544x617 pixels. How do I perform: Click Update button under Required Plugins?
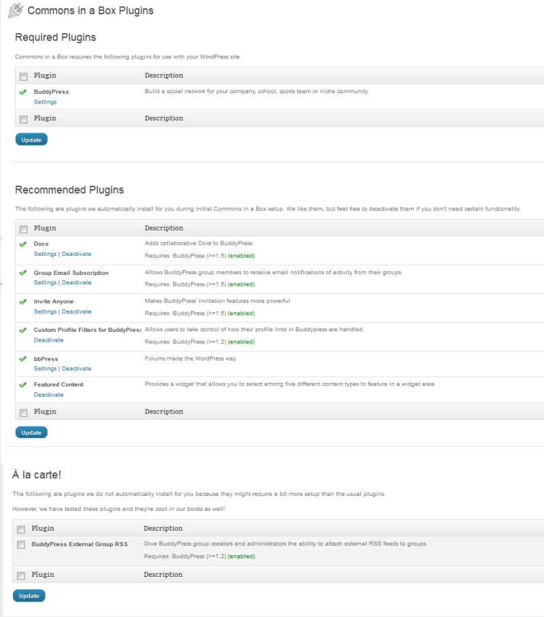[31, 139]
